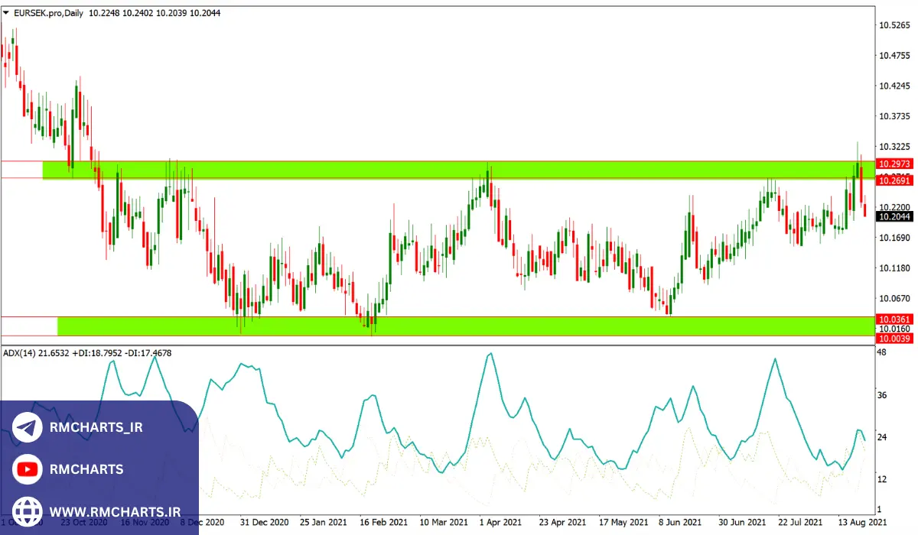This screenshot has width=918, height=535.
Task: Select the red 10.0361 price label
Action: point(894,319)
